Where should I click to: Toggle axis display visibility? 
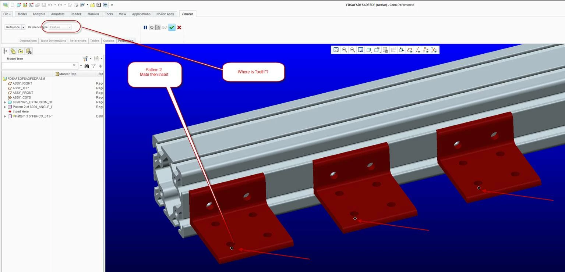point(418,50)
